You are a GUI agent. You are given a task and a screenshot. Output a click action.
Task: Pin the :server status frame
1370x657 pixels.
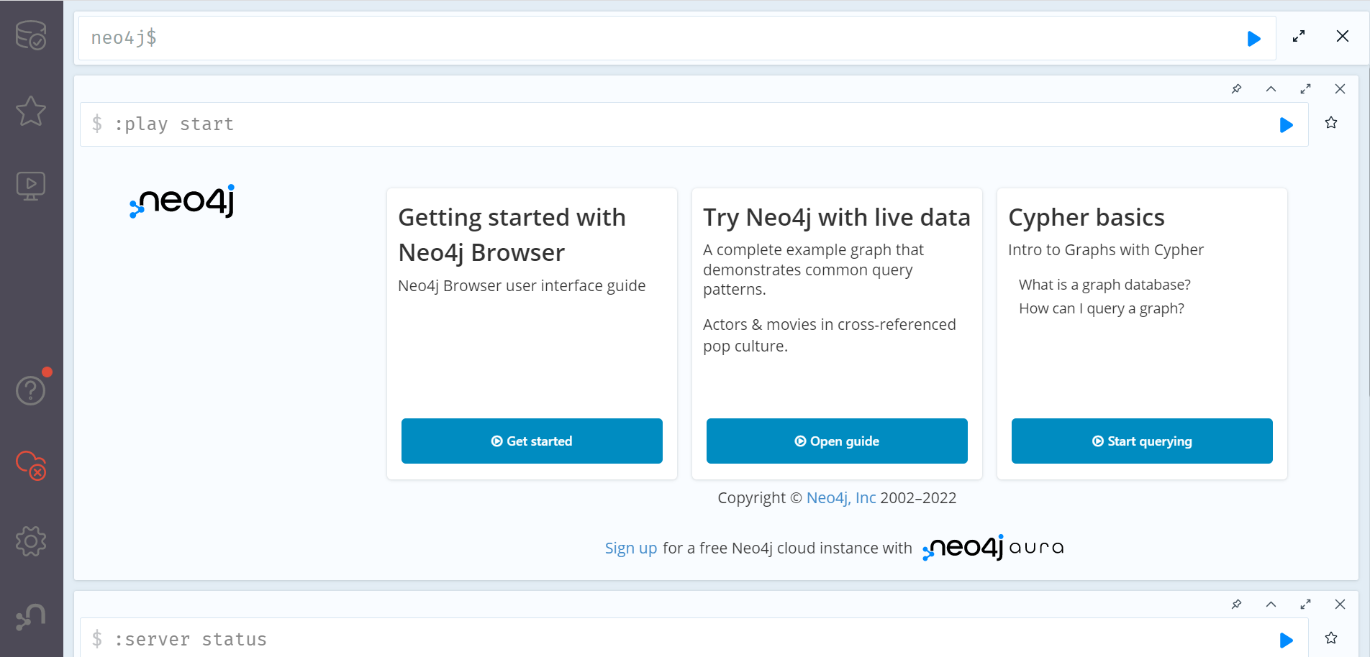(x=1237, y=605)
